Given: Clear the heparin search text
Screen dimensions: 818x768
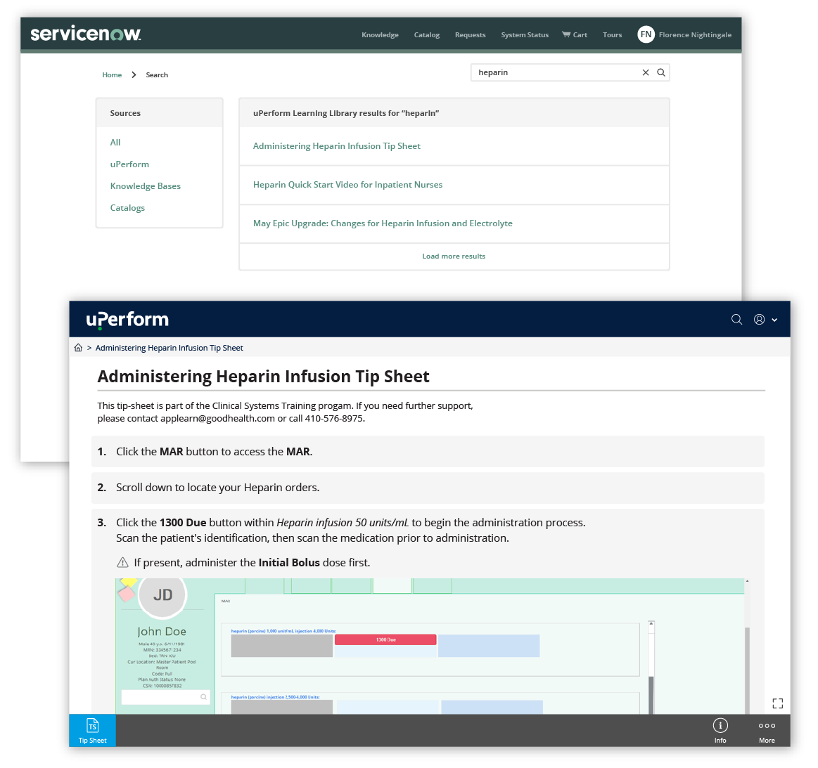Looking at the screenshot, I should coord(645,72).
